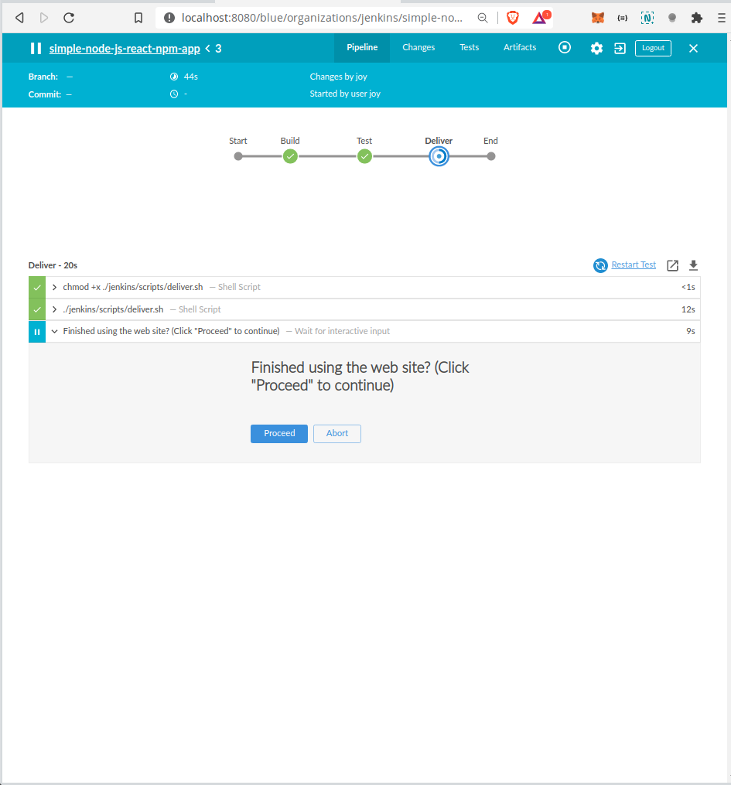Click the browser forward arrow

pyautogui.click(x=44, y=18)
